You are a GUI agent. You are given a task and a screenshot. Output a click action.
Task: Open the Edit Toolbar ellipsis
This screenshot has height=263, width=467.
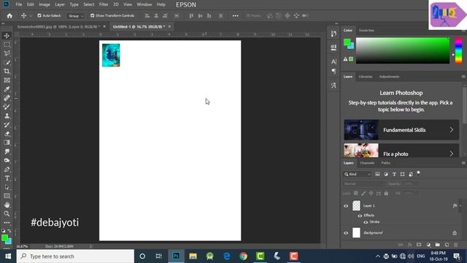[7, 222]
